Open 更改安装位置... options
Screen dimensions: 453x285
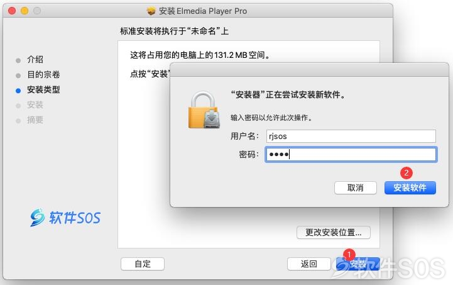pos(334,232)
